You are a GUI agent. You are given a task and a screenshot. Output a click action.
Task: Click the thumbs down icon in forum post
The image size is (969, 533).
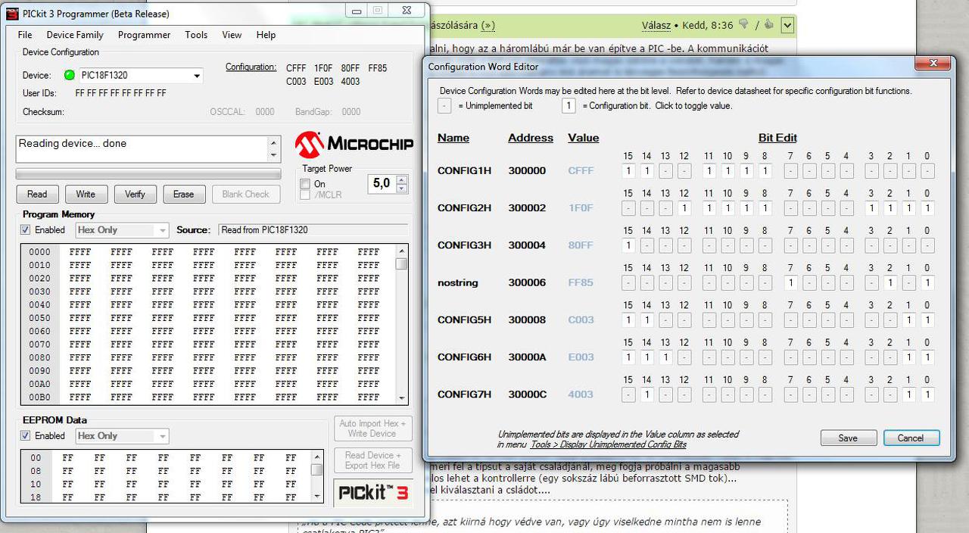tap(743, 25)
